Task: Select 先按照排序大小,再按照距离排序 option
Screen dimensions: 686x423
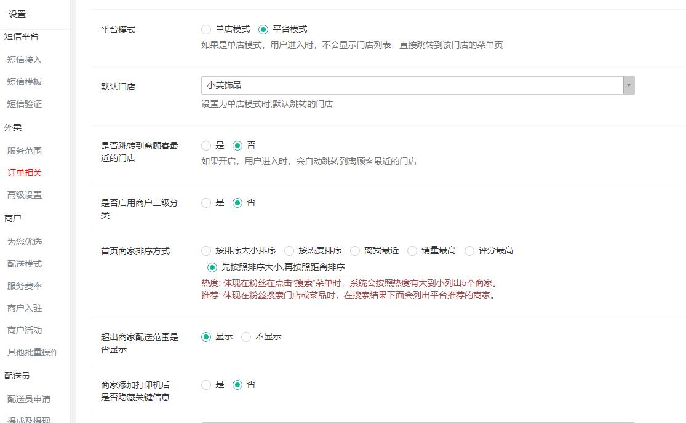Action: 212,267
